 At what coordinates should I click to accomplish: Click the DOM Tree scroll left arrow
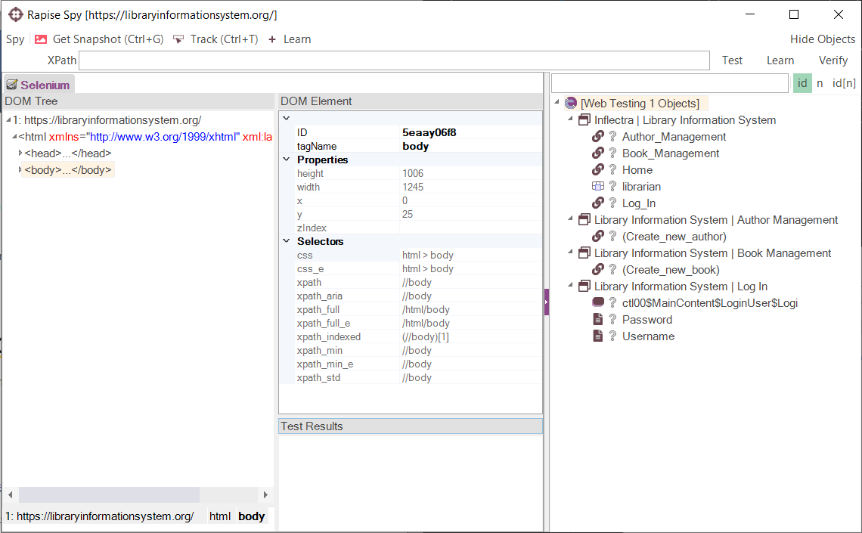(10, 494)
